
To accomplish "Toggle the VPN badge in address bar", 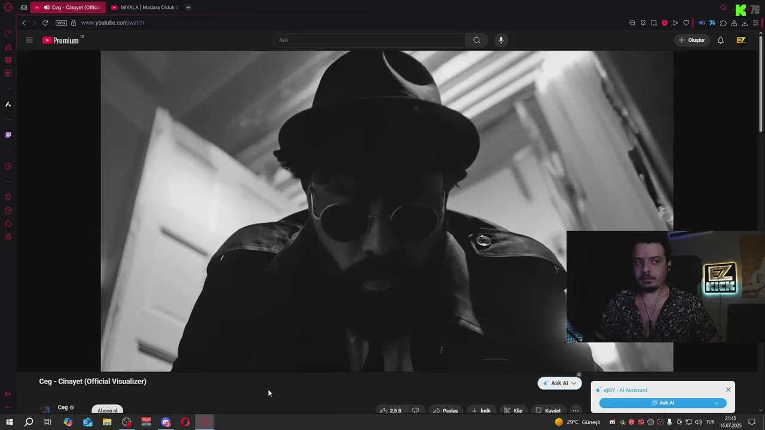I will coord(61,23).
